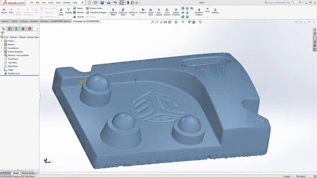
Task: Switch to the DimXpert tab
Action: pos(44,21)
